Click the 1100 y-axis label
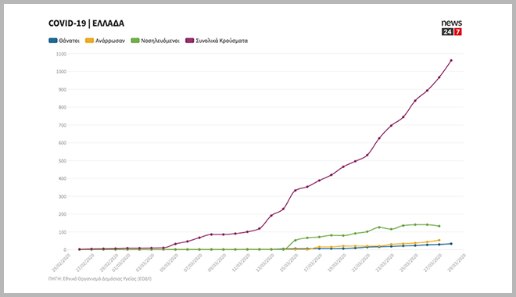 [61, 54]
